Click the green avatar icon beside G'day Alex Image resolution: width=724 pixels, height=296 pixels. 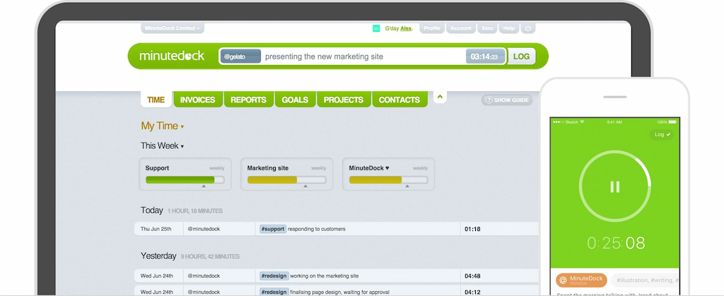pos(376,28)
